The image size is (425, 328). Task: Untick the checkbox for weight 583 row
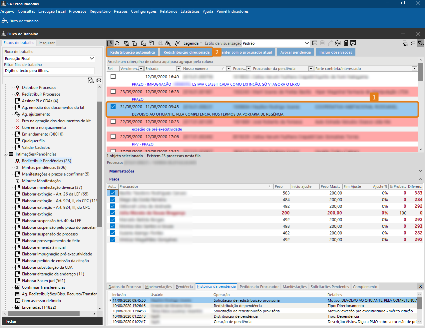pyautogui.click(x=113, y=193)
